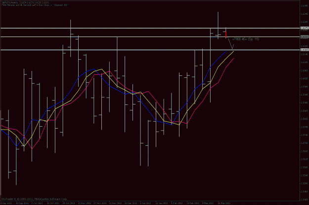
Task: Click the "5 Feb 2012" date label
Action: click(177, 203)
